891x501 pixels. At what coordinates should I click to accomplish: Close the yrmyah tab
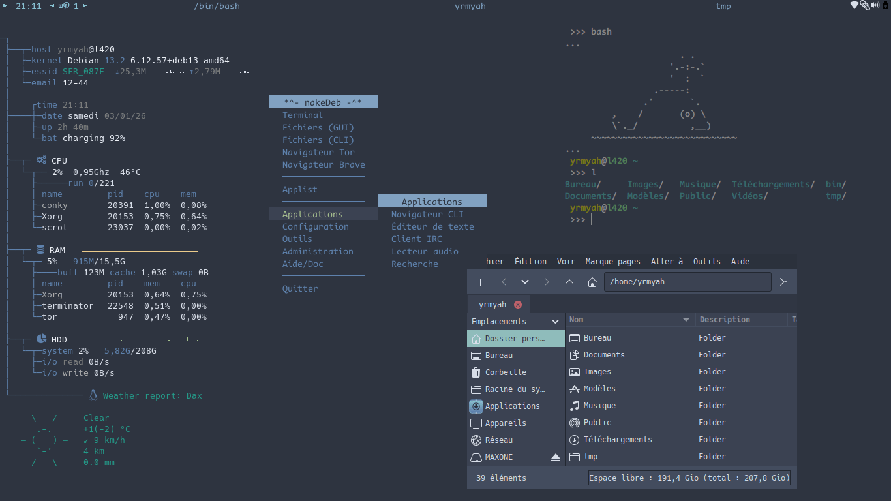[x=518, y=305]
